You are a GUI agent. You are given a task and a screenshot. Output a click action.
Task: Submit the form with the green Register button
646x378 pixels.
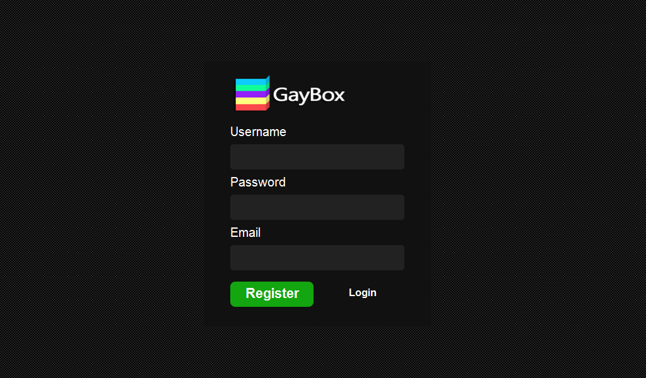(272, 294)
